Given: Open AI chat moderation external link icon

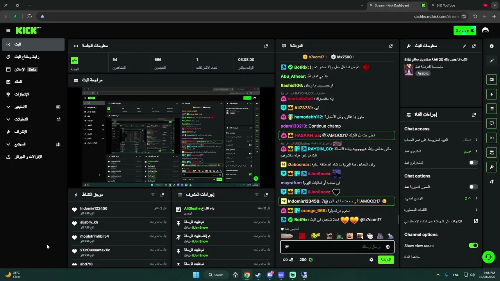Looking at the screenshot, I should [476, 221].
